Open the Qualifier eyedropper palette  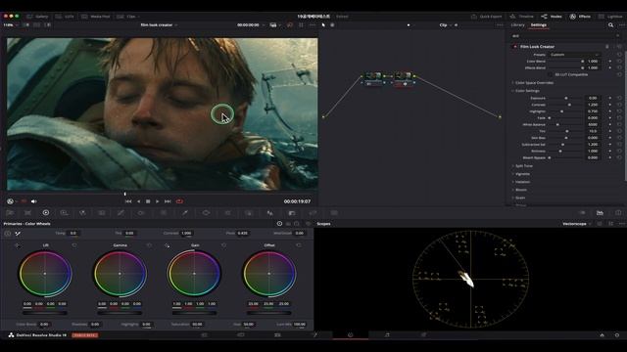[185, 213]
